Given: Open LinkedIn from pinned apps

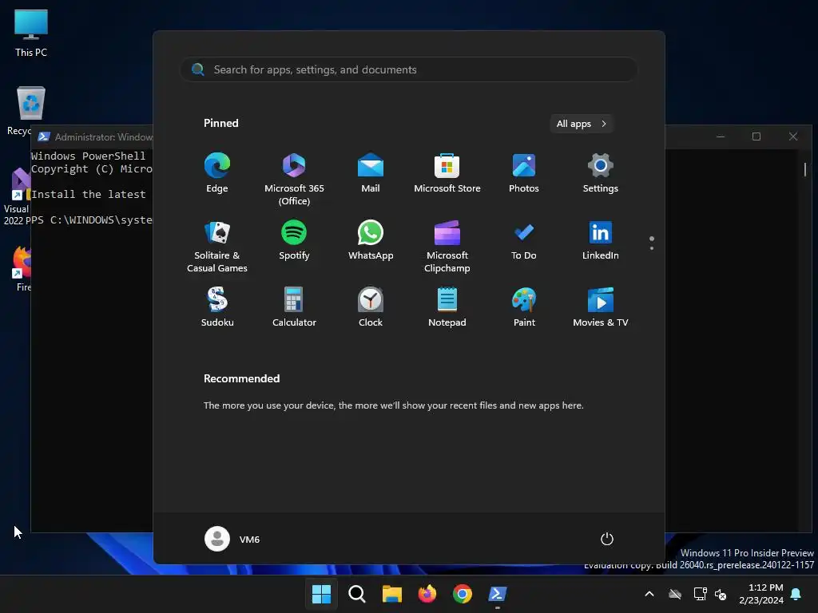Looking at the screenshot, I should 601,239.
